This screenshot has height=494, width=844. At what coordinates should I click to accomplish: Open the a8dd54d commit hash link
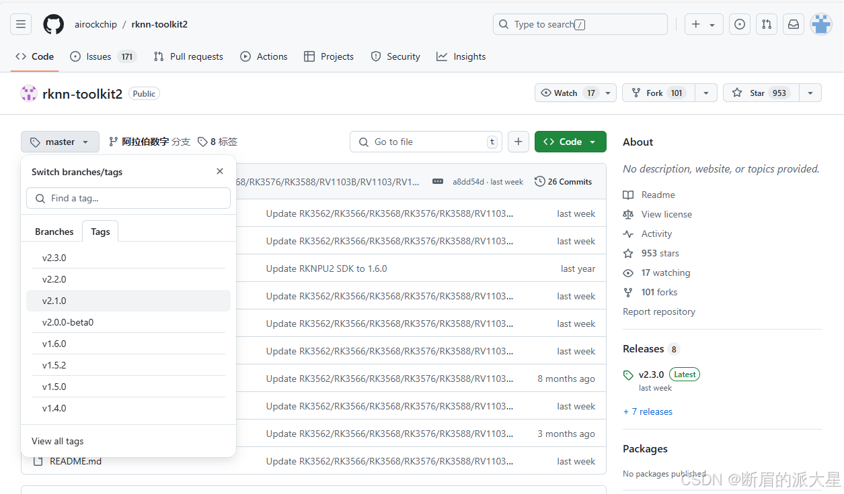[x=468, y=182]
